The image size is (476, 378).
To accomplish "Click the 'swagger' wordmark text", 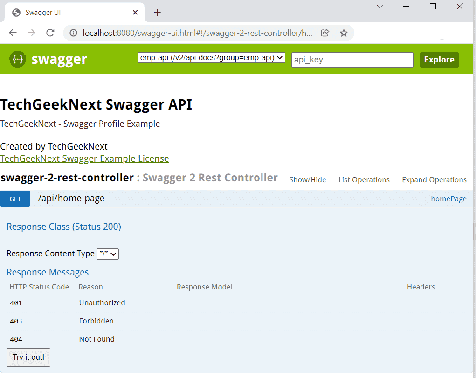I will 60,60.
